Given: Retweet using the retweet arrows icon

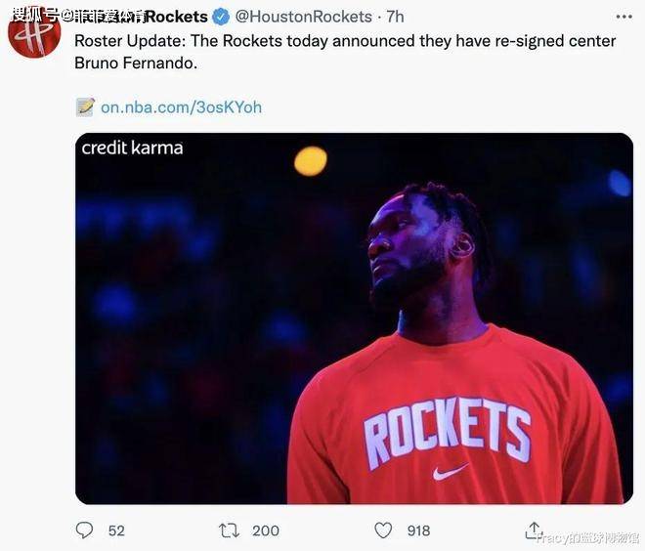Looking at the screenshot, I should click(x=229, y=530).
